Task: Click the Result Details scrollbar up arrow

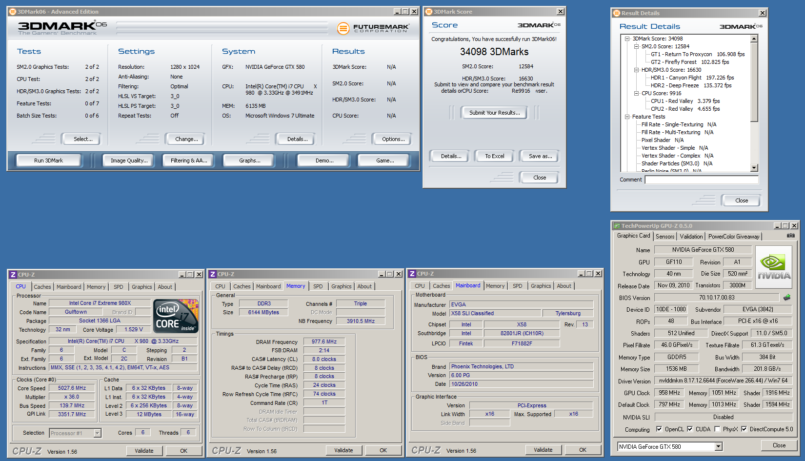Action: 754,39
